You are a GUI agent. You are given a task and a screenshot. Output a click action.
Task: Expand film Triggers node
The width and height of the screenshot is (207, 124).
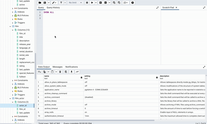click(12, 95)
